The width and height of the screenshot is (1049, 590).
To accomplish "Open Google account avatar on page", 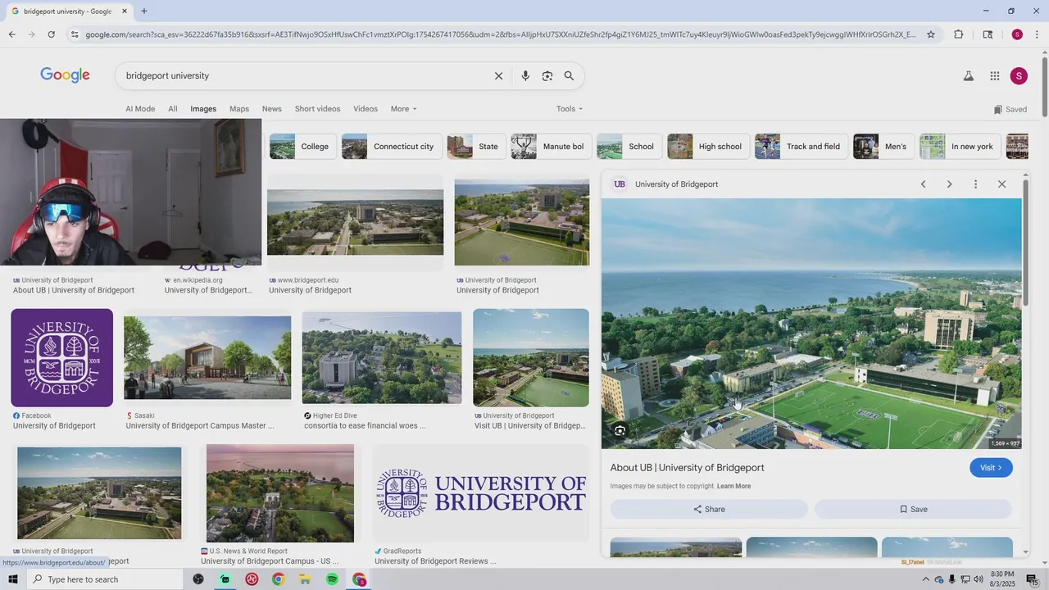I will [x=1019, y=76].
